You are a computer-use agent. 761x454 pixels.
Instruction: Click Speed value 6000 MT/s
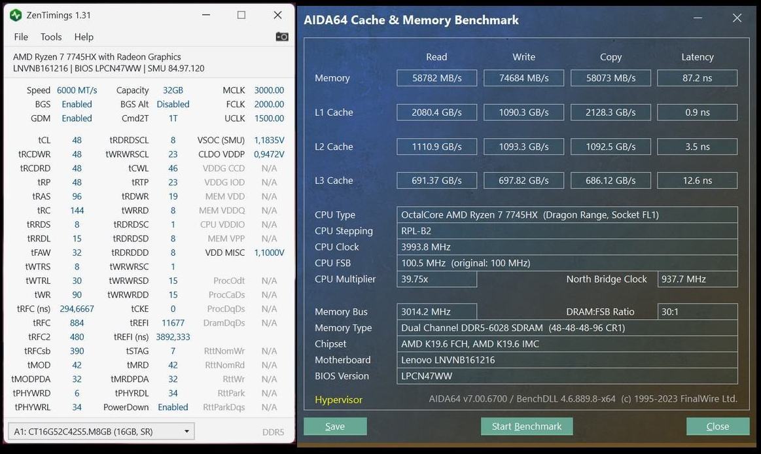coord(77,90)
